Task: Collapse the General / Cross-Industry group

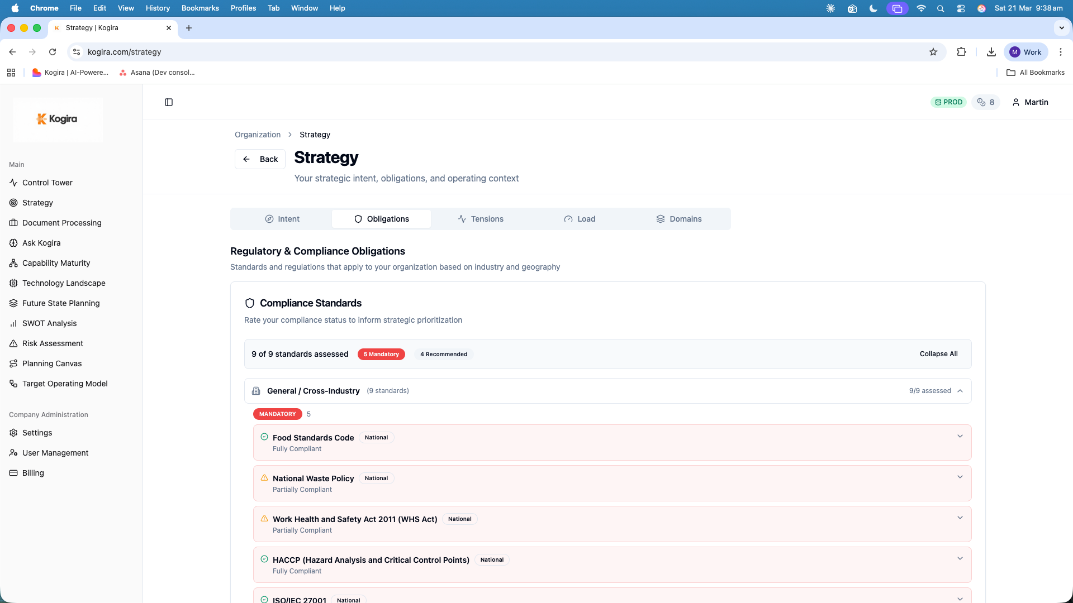Action: pos(961,391)
